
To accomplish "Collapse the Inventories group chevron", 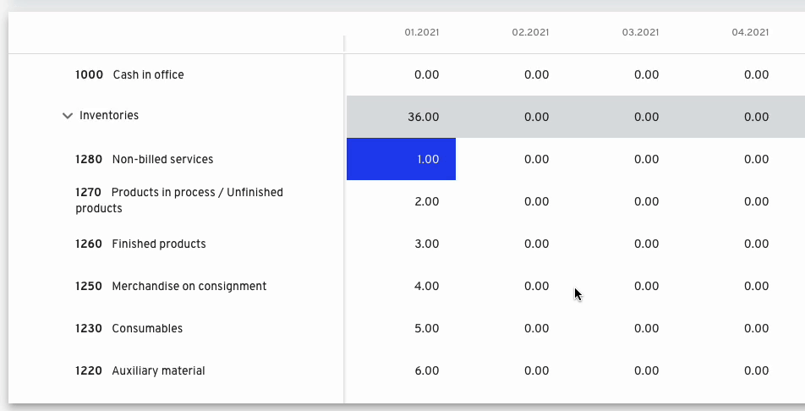I will click(x=68, y=116).
